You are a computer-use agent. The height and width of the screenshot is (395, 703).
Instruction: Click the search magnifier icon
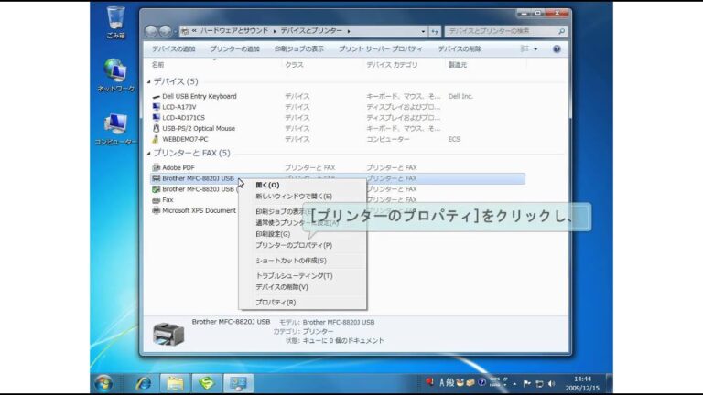pos(561,31)
